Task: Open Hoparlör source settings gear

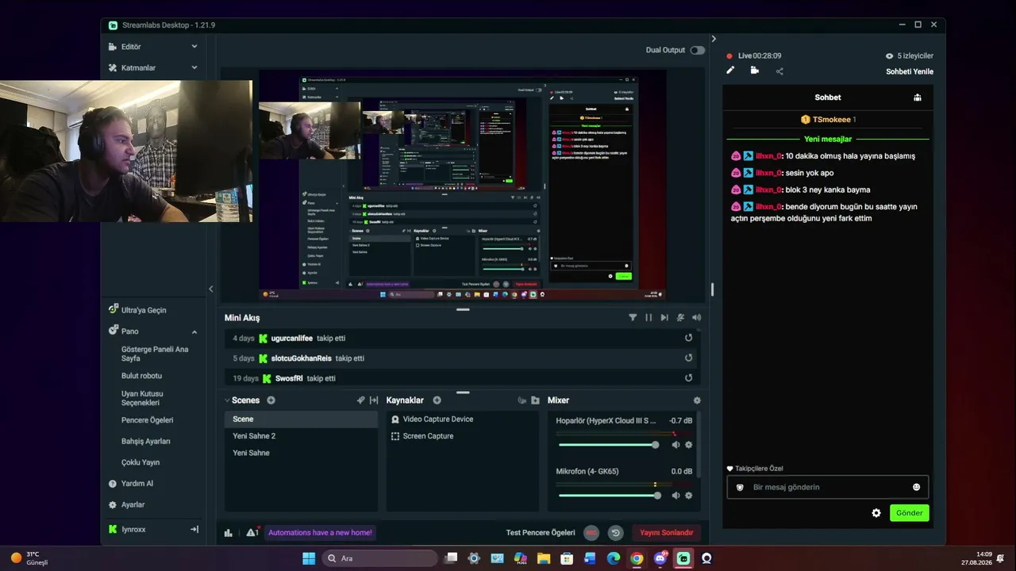Action: 688,445
